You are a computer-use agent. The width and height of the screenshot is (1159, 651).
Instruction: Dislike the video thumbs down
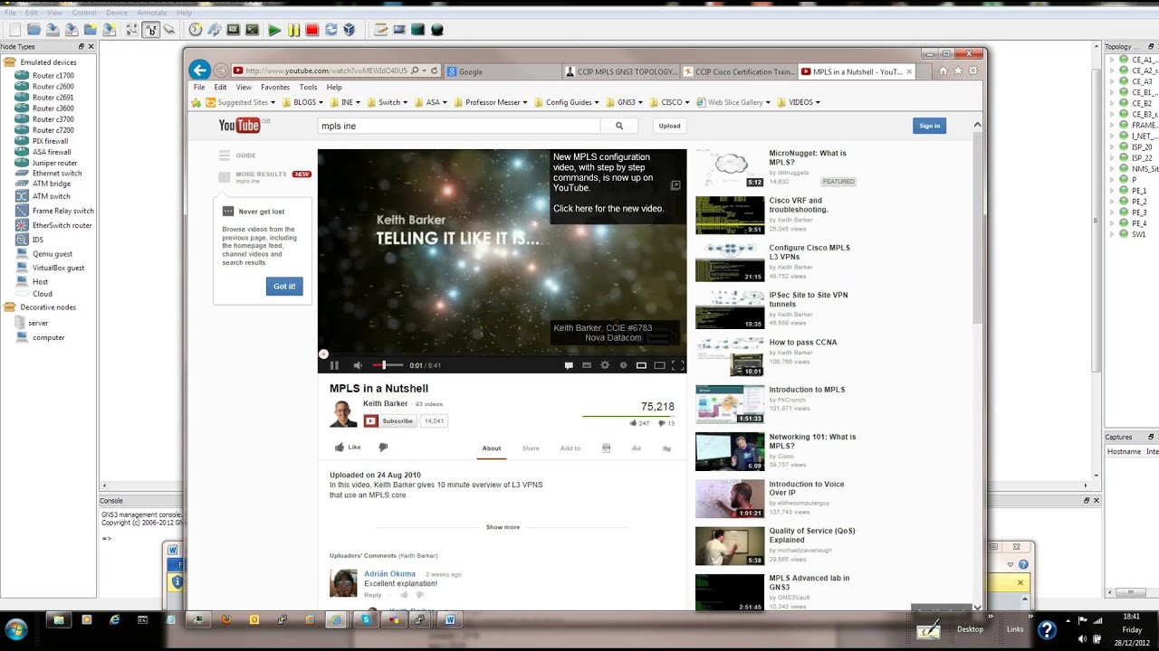tap(383, 448)
